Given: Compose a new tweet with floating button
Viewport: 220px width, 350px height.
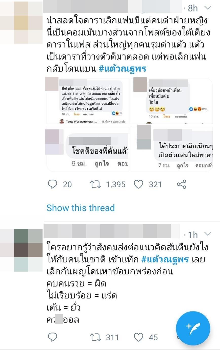Looking at the screenshot, I should tap(193, 328).
